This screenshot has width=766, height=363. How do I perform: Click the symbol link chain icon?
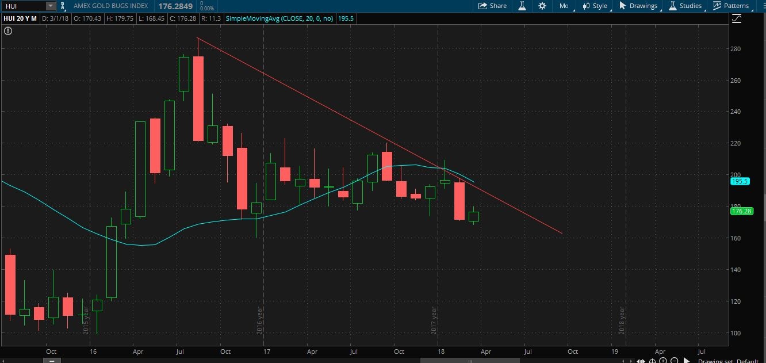click(63, 6)
